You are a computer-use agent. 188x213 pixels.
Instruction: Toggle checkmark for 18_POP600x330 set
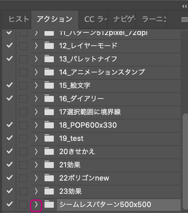(10, 125)
